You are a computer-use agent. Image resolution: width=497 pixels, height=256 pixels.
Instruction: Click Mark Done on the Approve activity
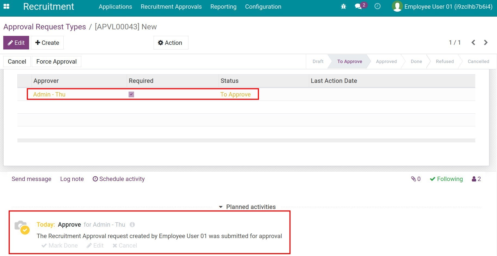[x=60, y=245]
